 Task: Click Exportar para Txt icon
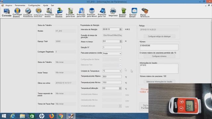pyautogui.click(x=102, y=13)
